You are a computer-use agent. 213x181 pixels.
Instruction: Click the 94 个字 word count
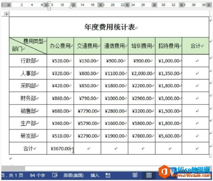click(x=37, y=175)
